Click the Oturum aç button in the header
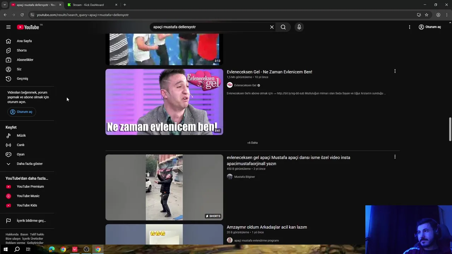Image resolution: width=452 pixels, height=254 pixels. [x=430, y=27]
